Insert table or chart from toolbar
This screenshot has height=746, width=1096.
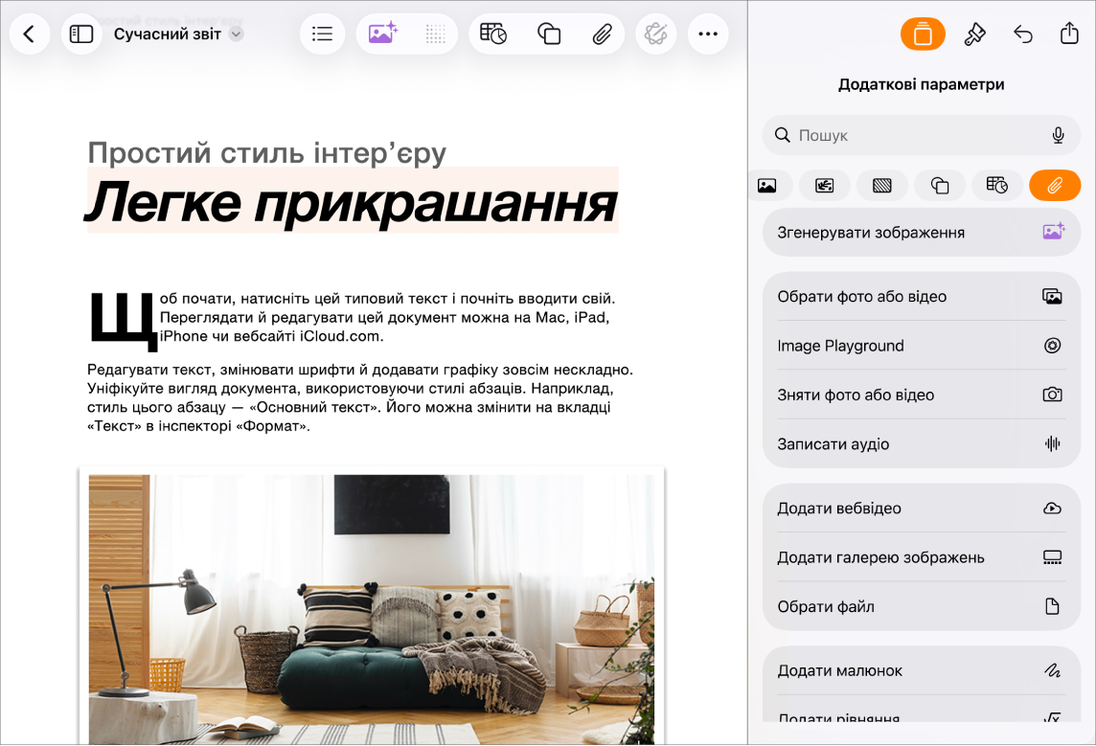493,34
